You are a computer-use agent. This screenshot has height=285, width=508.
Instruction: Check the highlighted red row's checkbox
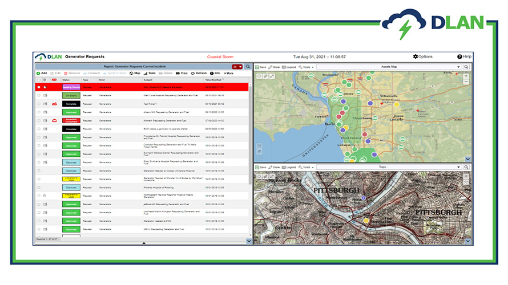click(39, 87)
